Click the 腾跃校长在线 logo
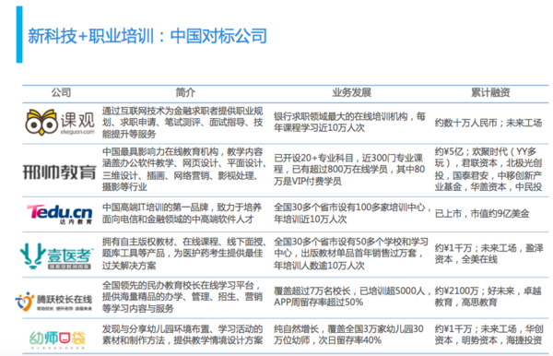 53,302
